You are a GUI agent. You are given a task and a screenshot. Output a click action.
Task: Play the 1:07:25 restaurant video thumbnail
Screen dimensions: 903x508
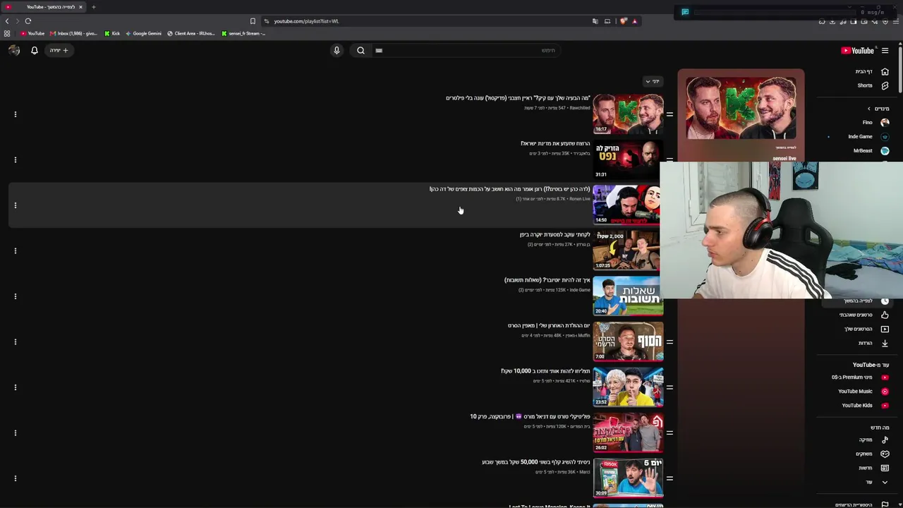coord(626,250)
